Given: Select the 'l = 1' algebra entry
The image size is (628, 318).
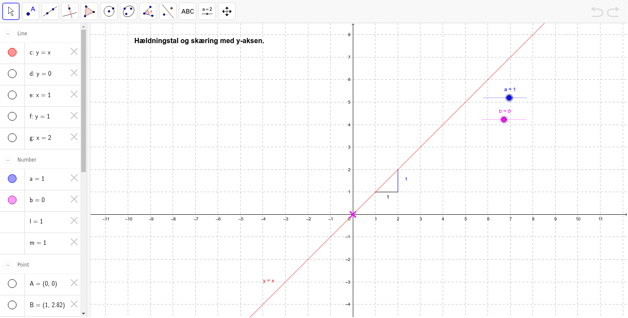Looking at the screenshot, I should (36, 221).
